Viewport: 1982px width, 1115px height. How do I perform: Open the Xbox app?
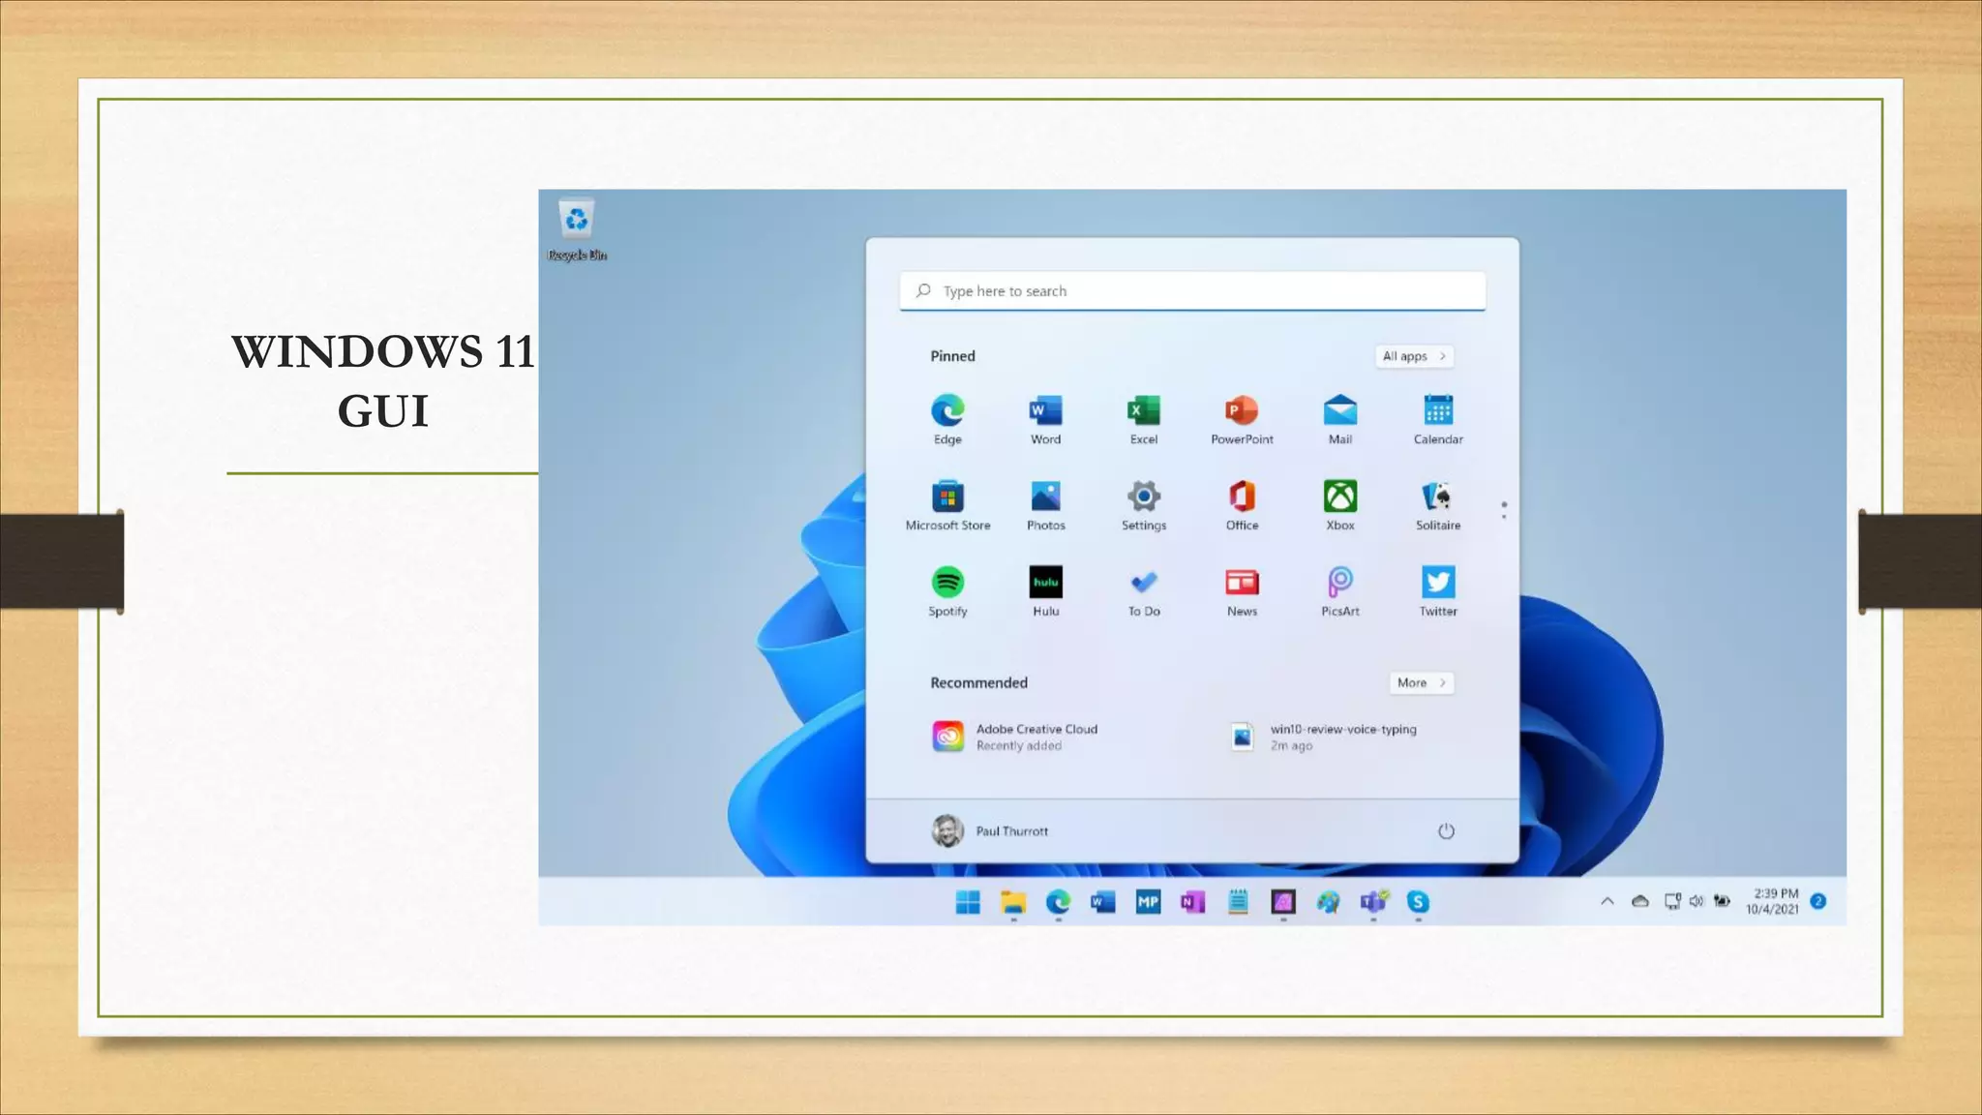point(1340,505)
